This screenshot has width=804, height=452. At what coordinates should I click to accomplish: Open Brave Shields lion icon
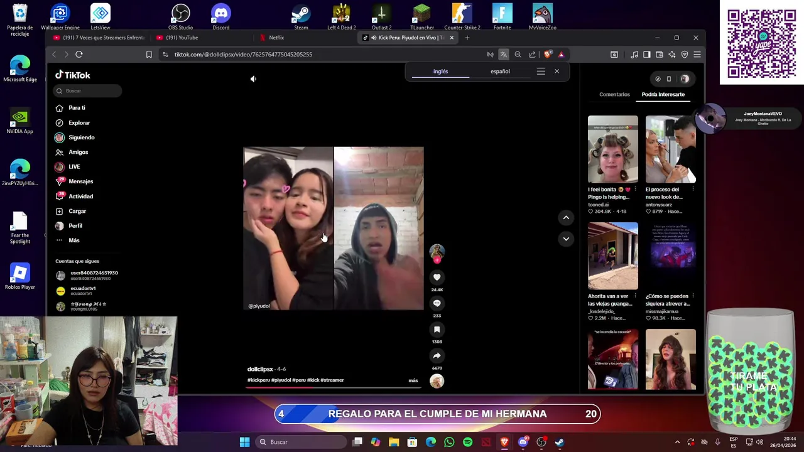[547, 55]
